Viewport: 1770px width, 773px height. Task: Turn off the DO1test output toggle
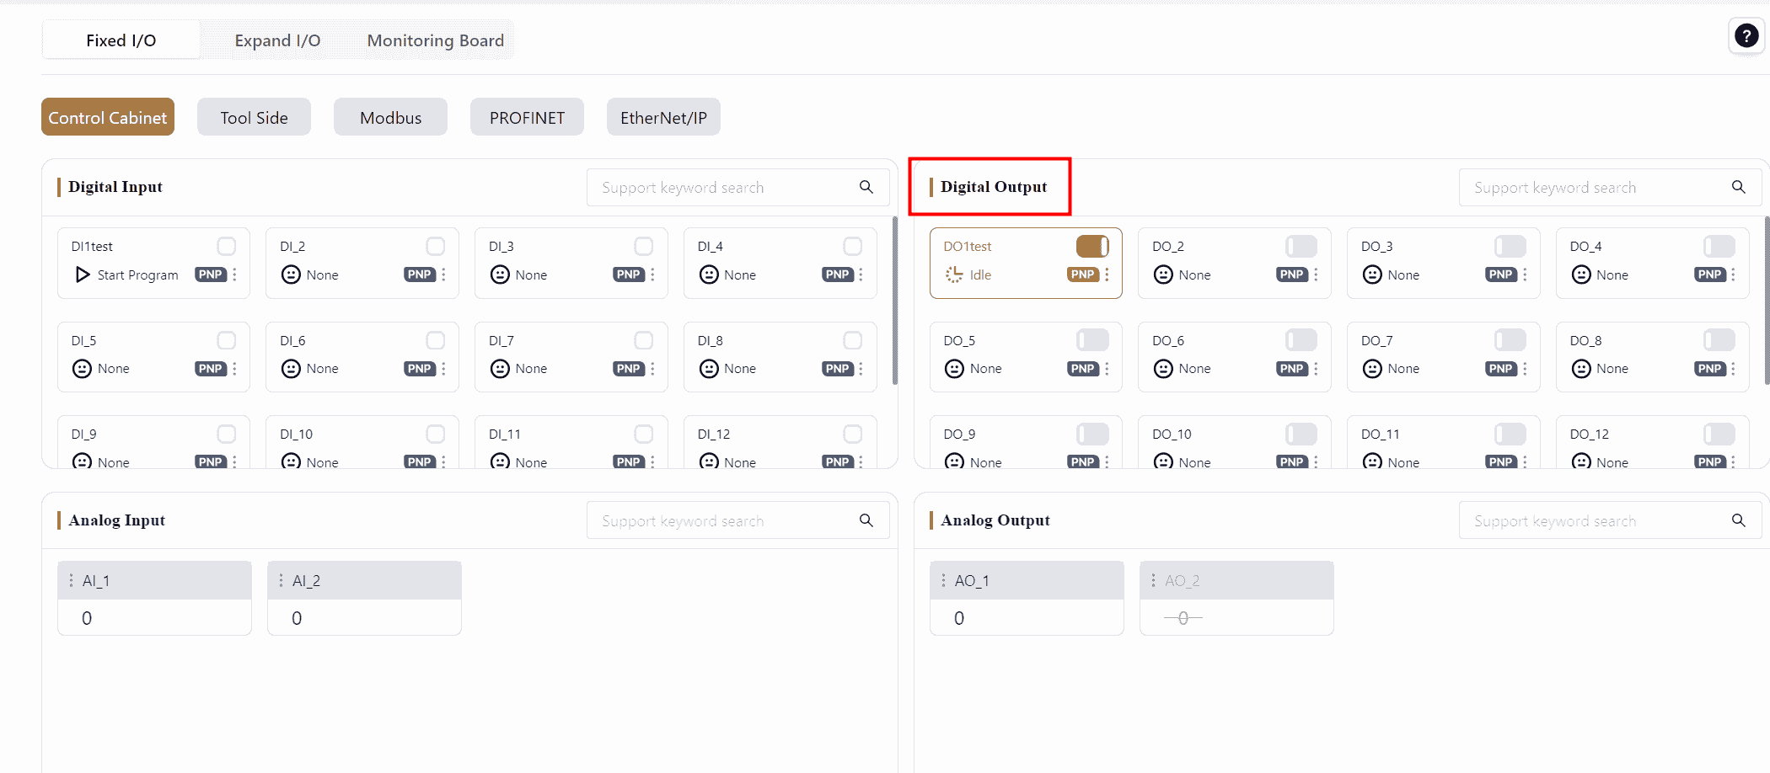(x=1092, y=246)
